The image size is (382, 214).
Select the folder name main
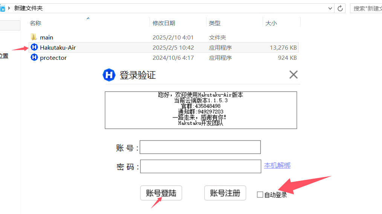(47, 38)
